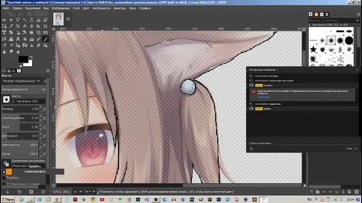Select the Ellipse Select tool
Viewport: 362px width, 203px height.
[x=11, y=20]
